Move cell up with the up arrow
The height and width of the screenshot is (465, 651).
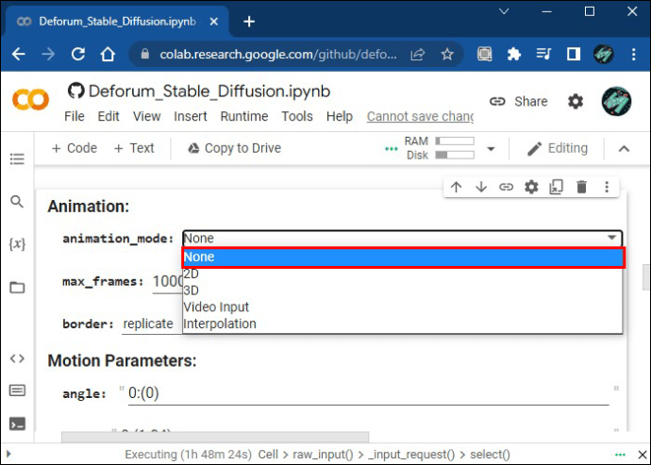click(x=457, y=188)
